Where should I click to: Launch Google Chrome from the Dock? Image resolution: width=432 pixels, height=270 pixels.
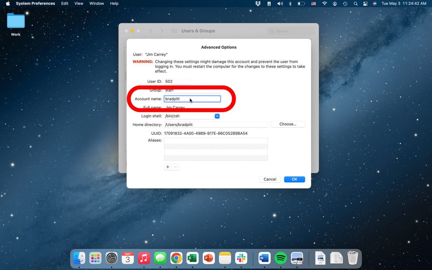[176, 258]
